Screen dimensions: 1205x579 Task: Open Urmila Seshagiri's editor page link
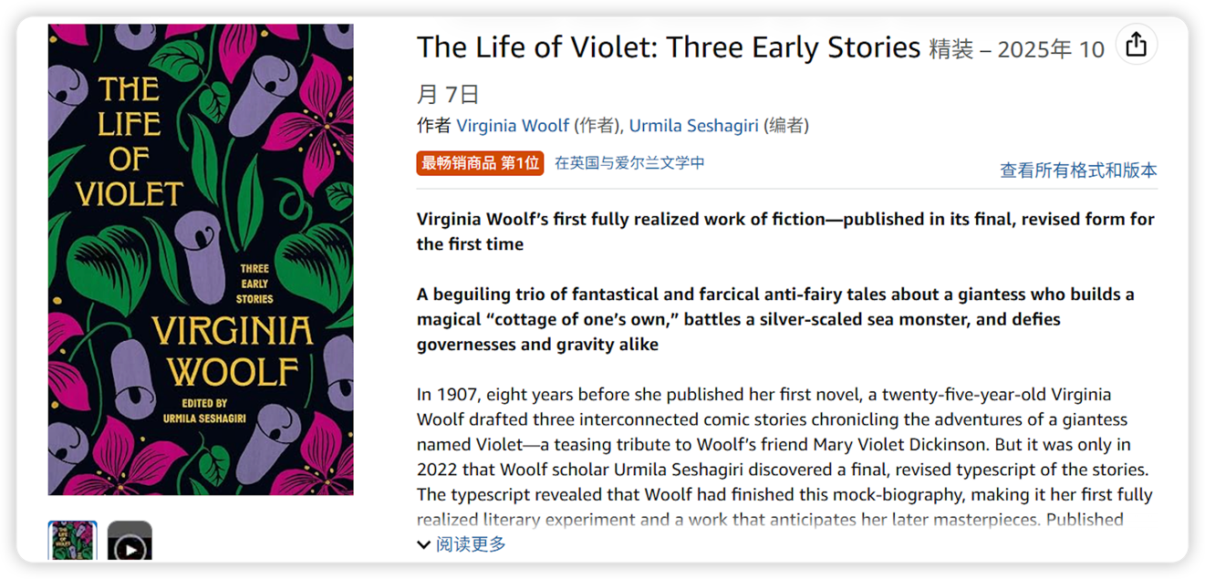coord(693,126)
